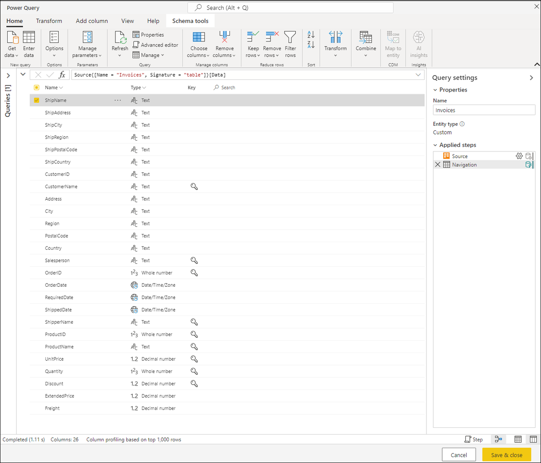This screenshot has height=463, width=541.
Task: Expand the Queries pane
Action: click(x=8, y=75)
